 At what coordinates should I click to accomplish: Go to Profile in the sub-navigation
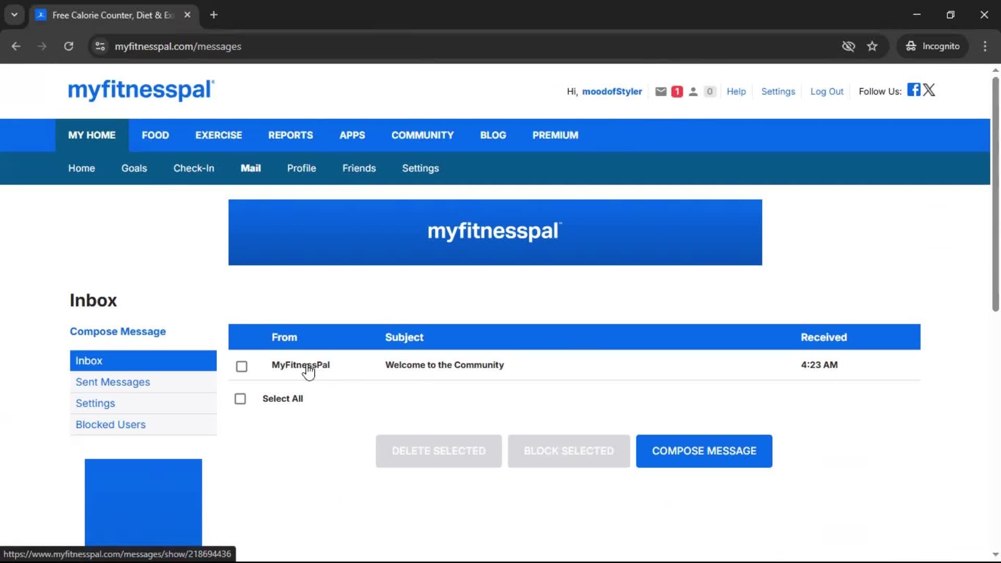pyautogui.click(x=301, y=168)
